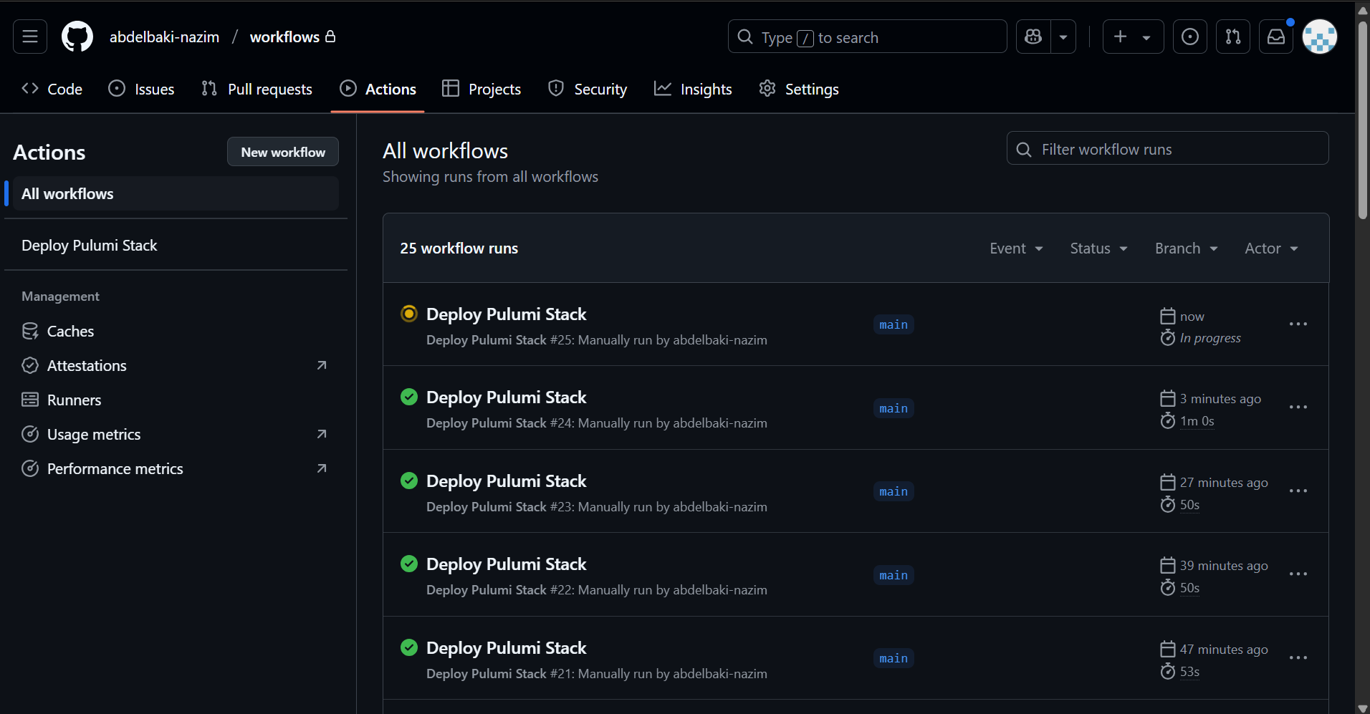Open in-progress Deploy Pulumi Stack run #25
This screenshot has width=1370, height=714.
click(x=506, y=314)
